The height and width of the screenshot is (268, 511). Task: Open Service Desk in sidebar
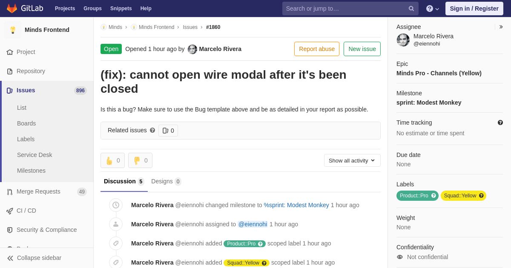click(x=34, y=155)
